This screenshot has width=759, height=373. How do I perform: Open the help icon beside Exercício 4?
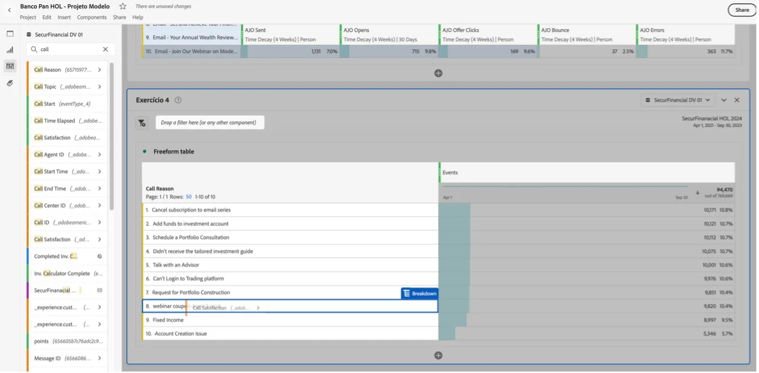(178, 100)
